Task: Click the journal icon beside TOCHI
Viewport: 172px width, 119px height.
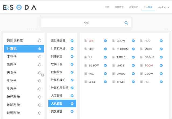Action: pos(142,65)
